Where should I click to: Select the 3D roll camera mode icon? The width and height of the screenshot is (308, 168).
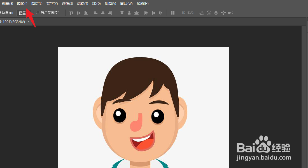click(209, 13)
